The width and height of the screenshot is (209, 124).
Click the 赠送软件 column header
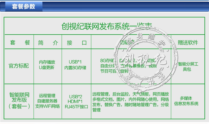pos(188,42)
